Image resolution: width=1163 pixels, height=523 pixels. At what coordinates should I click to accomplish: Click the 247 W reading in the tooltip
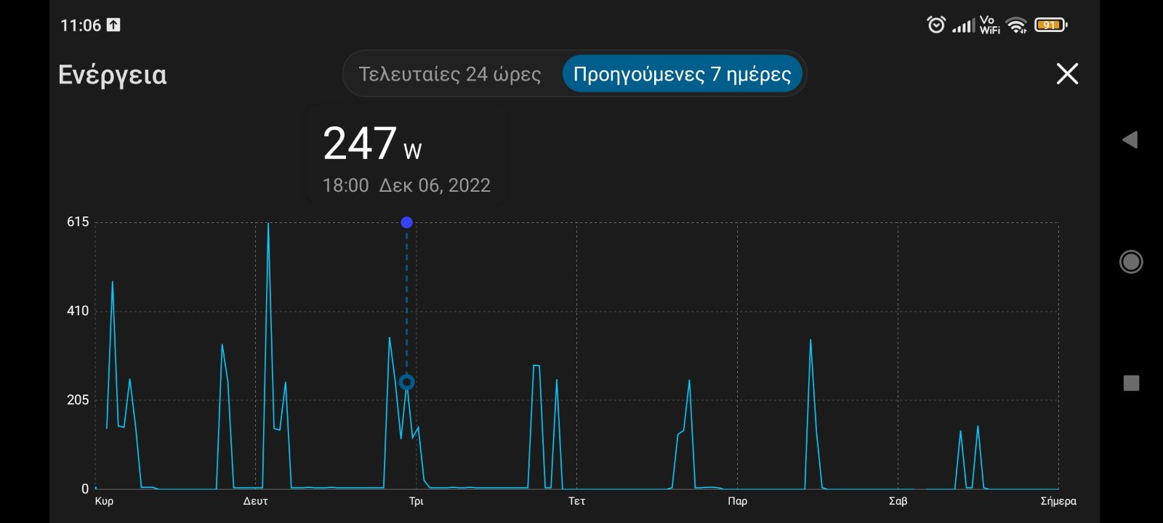coord(372,143)
